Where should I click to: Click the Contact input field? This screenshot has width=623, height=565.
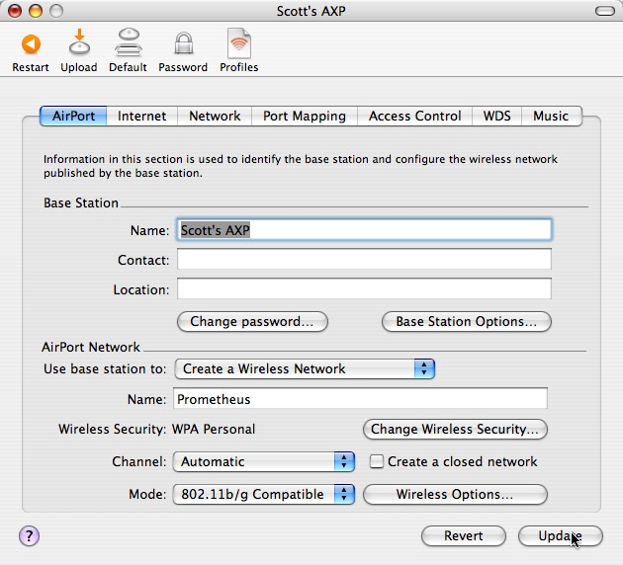[364, 259]
